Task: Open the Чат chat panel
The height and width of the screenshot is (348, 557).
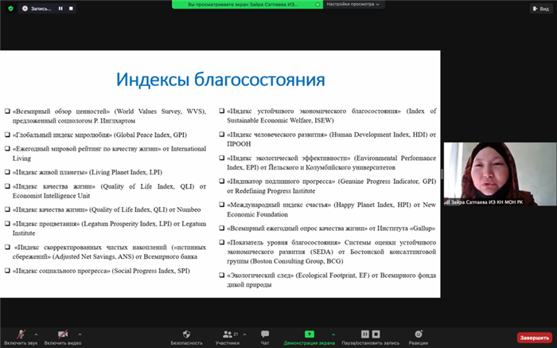Action: [x=265, y=334]
